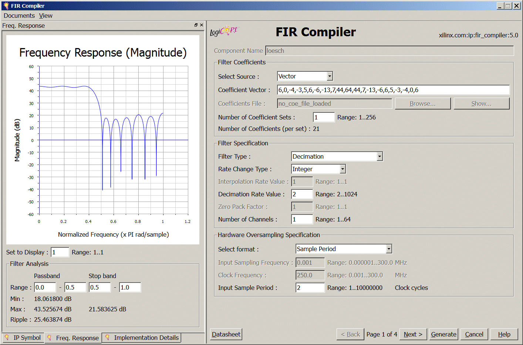Click the Ripple value '25.463874 dB'
Image resolution: width=523 pixels, height=345 pixels.
click(x=53, y=319)
